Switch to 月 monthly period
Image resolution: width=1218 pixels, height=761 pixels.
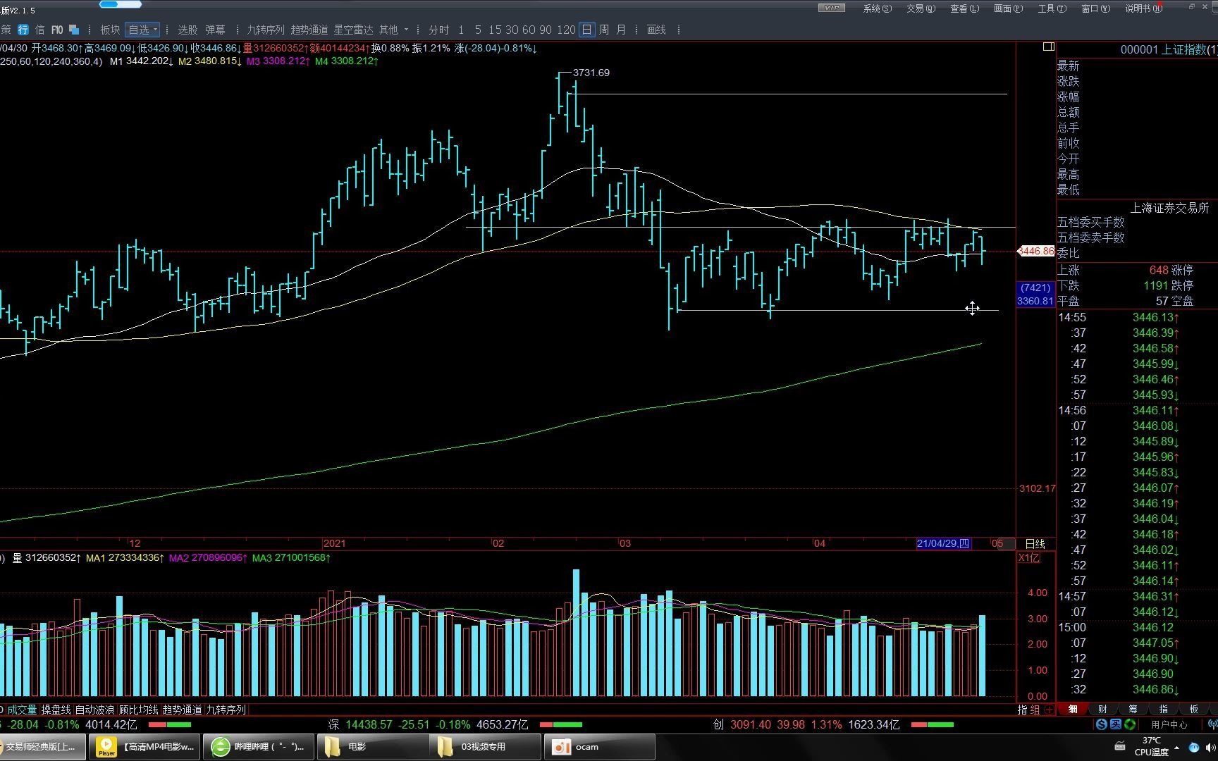[x=621, y=30]
